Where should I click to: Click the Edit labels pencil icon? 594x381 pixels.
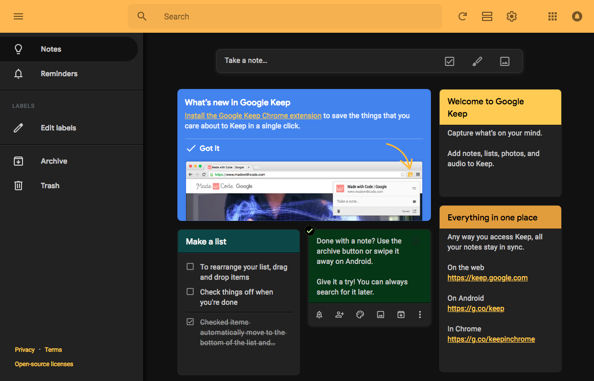point(18,128)
